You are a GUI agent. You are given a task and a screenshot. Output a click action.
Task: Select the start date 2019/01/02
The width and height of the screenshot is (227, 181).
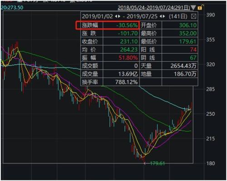click(x=98, y=16)
